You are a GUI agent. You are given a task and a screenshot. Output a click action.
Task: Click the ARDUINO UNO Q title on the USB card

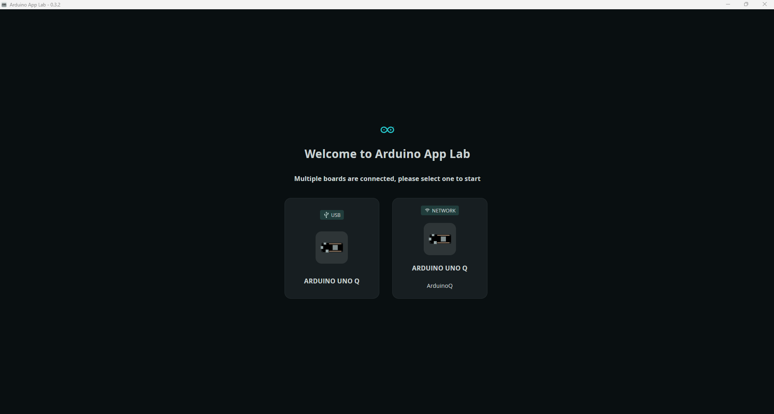click(x=331, y=281)
